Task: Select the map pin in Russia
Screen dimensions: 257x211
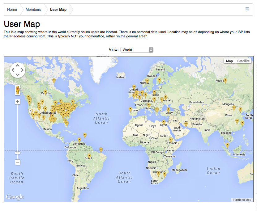Action: coord(225,81)
